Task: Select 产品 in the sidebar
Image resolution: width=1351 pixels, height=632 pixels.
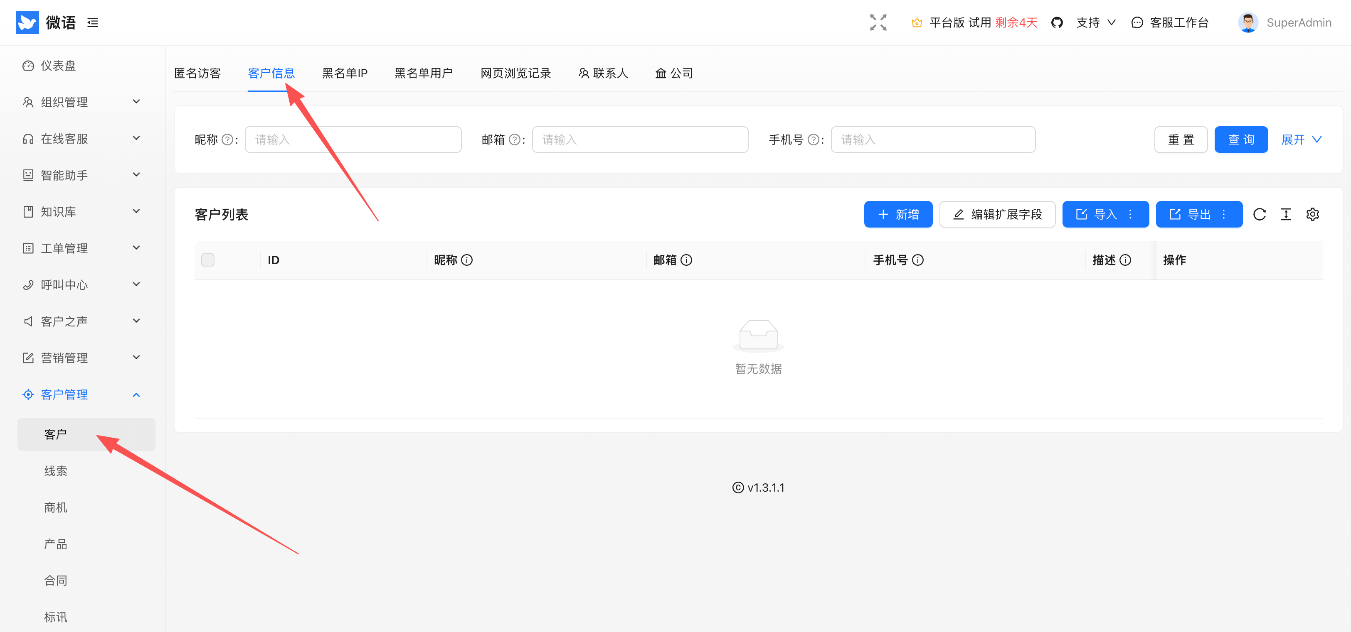Action: (86, 544)
